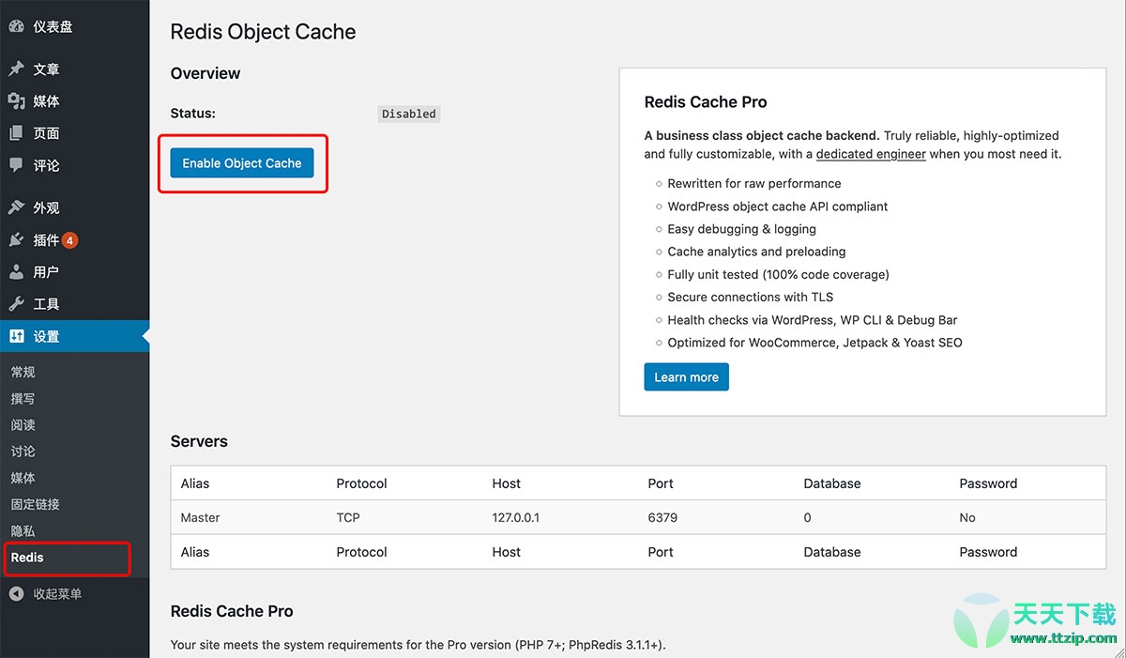
Task: Click 'WordPress object cache API compliant' item
Action: tap(778, 207)
